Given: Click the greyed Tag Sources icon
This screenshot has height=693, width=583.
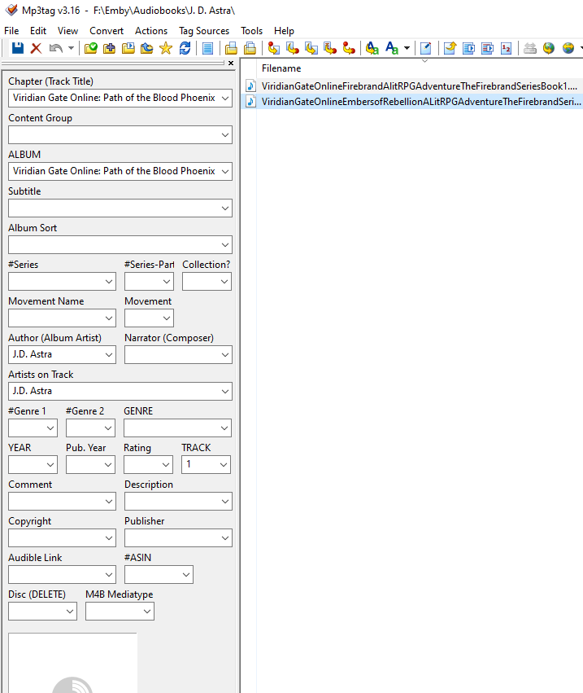Looking at the screenshot, I should [529, 48].
